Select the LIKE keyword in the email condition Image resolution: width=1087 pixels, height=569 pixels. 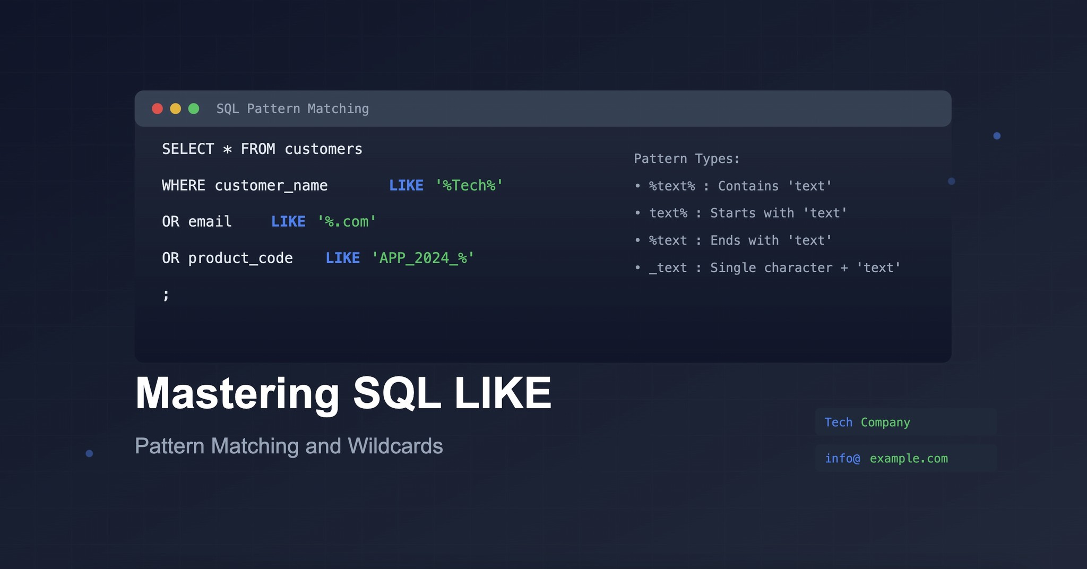pos(288,221)
